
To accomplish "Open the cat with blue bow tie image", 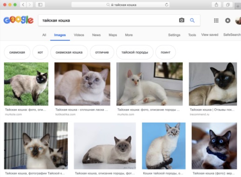I will 214,146.
